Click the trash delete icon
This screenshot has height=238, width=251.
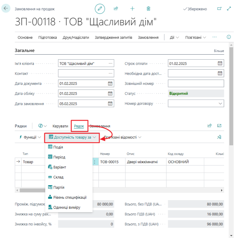(148, 9)
